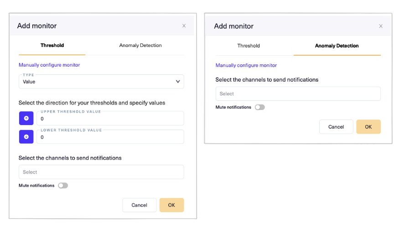Select the active Threshold tab
404x230 pixels.
(x=52, y=46)
